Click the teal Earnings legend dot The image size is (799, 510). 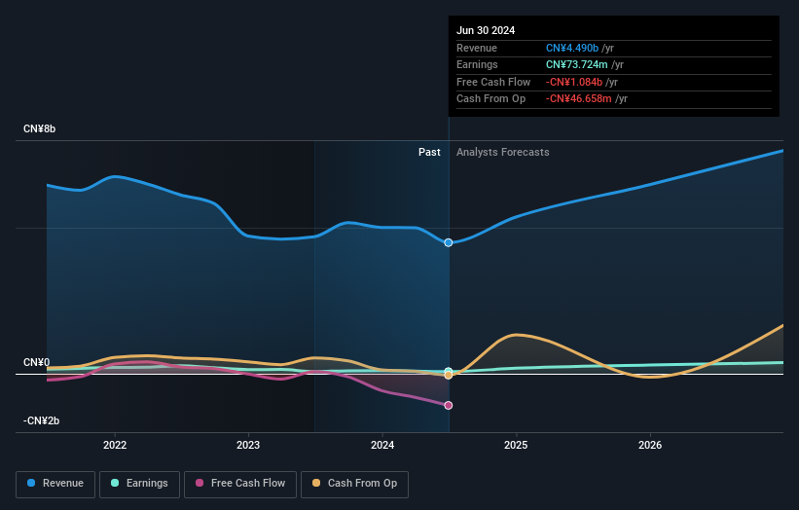pos(115,483)
